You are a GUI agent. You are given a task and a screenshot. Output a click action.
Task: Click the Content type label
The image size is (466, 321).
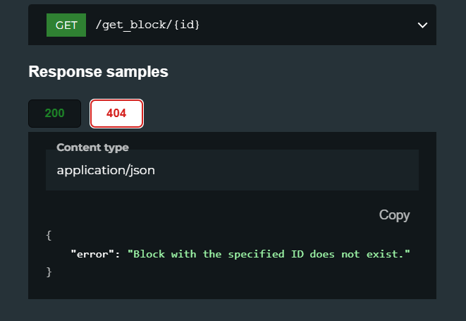(x=93, y=147)
